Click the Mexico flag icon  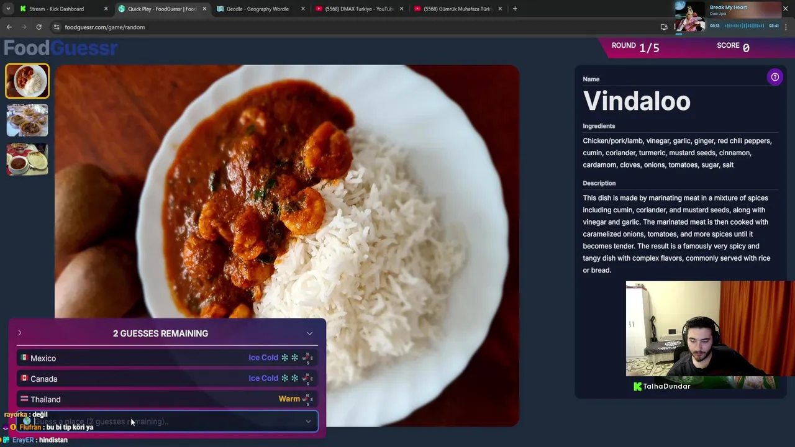coord(24,358)
